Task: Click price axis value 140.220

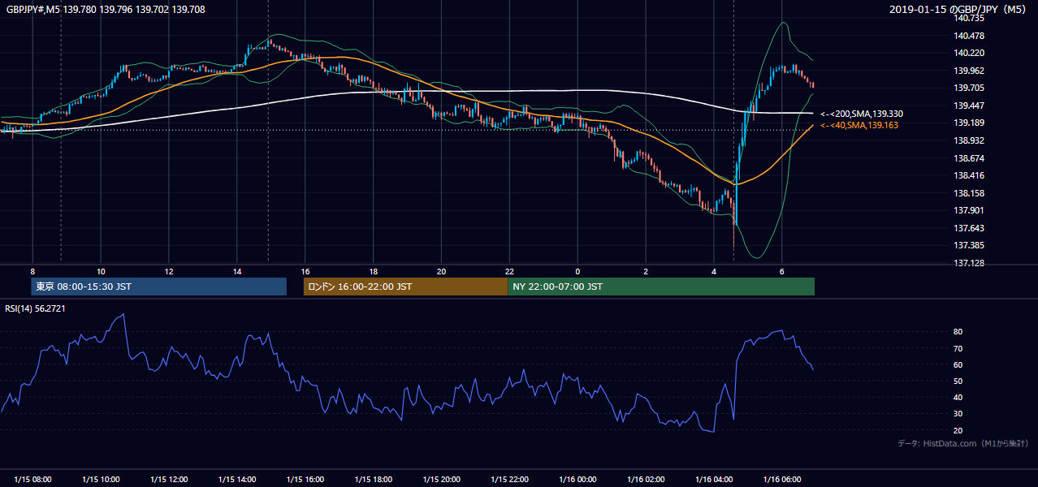Action: 970,53
